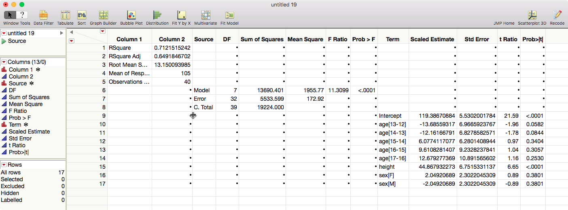Open the Columns panel red triangle menu
This screenshot has height=210, width=568.
(x=4, y=62)
